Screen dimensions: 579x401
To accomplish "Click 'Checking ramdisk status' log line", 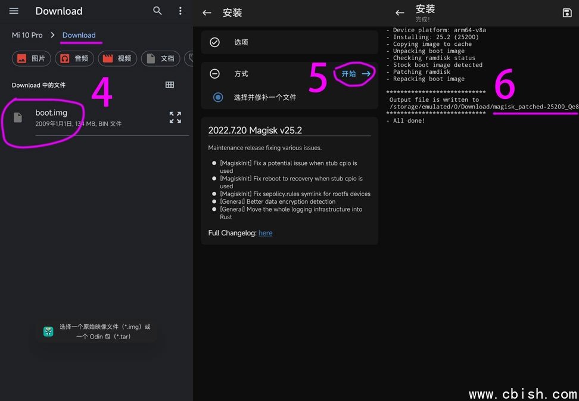I will pos(431,58).
